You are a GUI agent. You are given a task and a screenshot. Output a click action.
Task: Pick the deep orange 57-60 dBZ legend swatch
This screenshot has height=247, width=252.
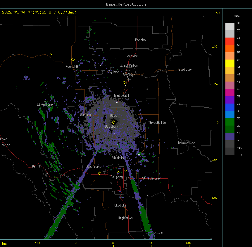230,48
